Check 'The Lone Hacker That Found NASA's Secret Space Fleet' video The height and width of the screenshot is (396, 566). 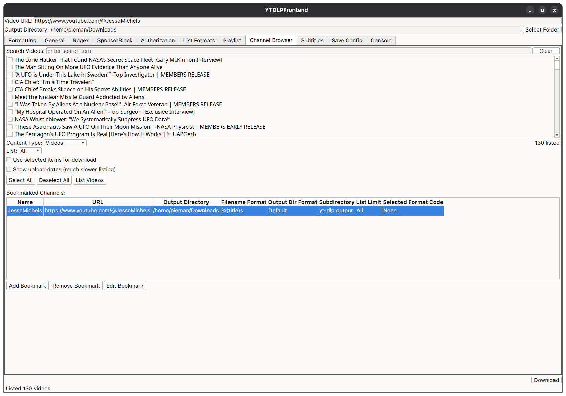pyautogui.click(x=10, y=60)
